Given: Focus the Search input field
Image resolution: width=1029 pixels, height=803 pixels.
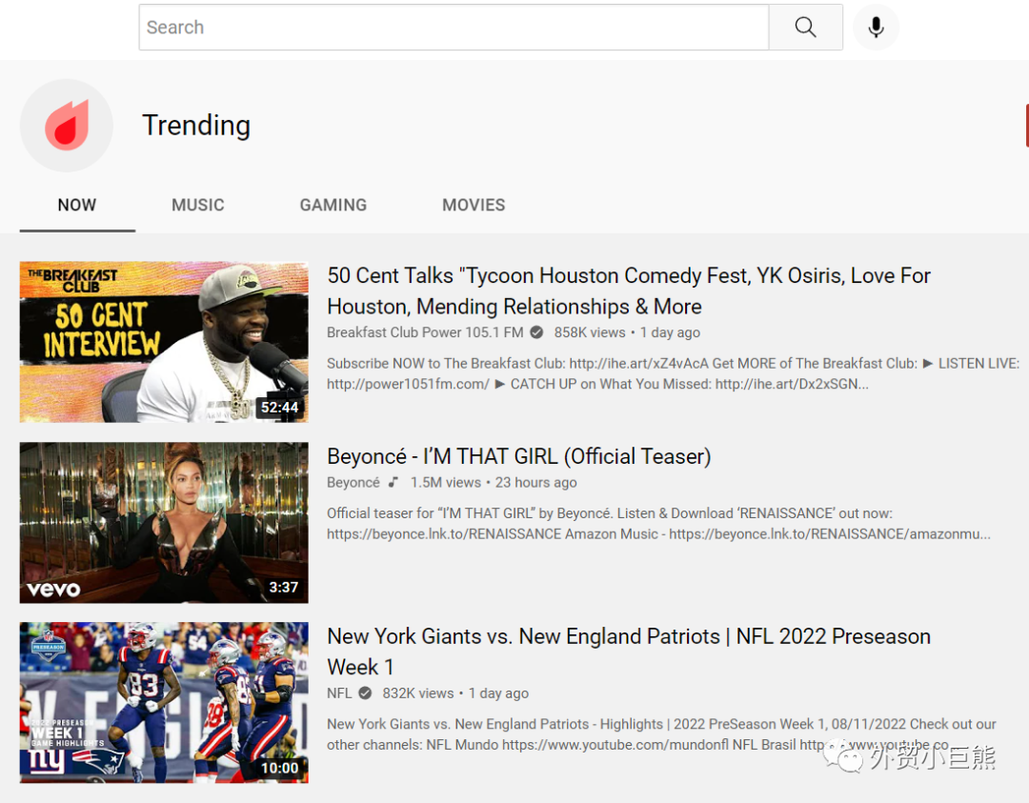Looking at the screenshot, I should point(454,27).
